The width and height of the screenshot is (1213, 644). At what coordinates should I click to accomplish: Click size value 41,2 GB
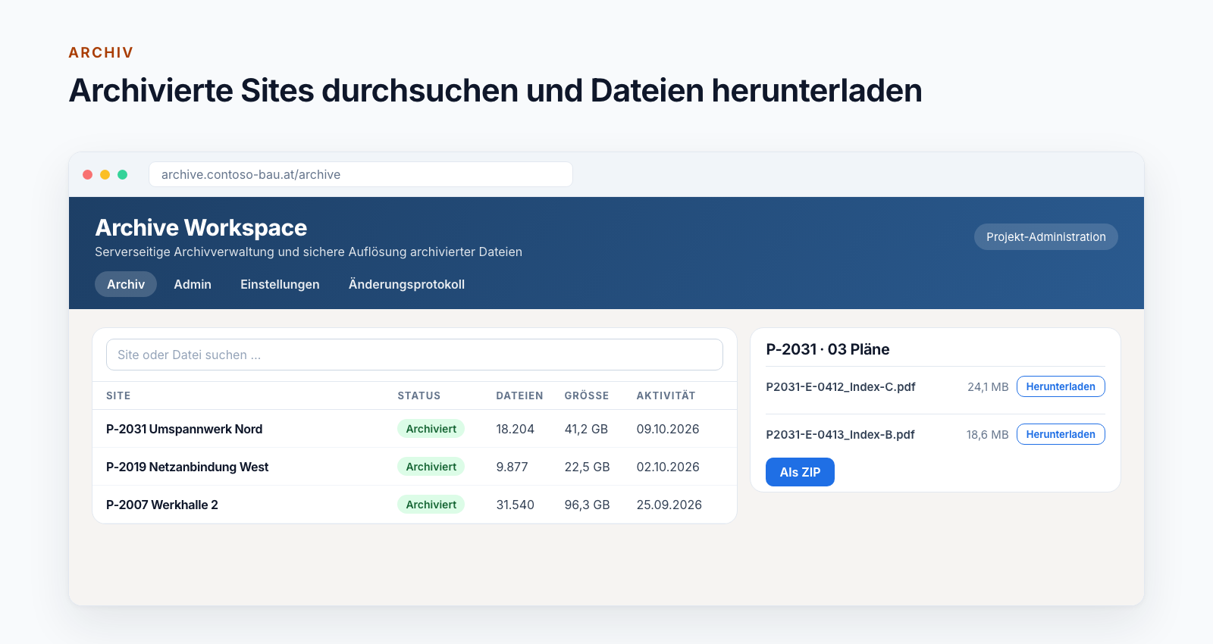(x=586, y=429)
